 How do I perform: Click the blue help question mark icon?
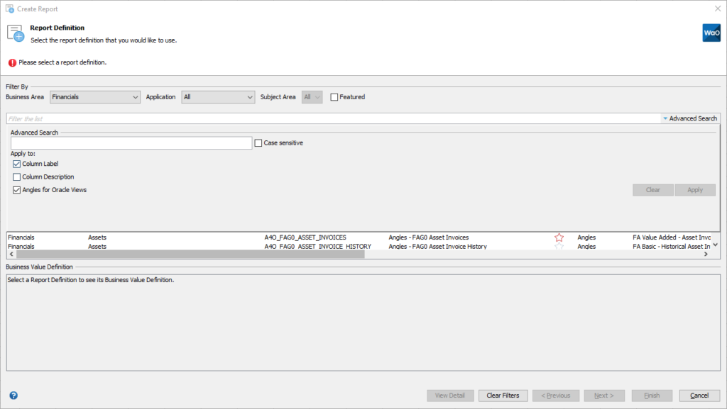[13, 396]
